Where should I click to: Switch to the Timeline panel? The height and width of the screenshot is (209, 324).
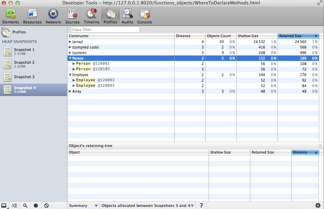[x=91, y=16]
